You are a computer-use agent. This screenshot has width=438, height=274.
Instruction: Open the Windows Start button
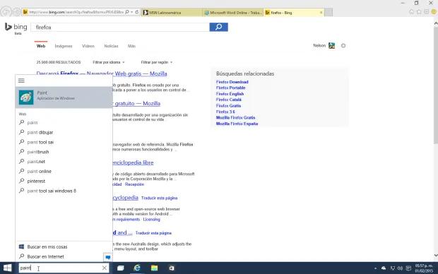coord(8,268)
